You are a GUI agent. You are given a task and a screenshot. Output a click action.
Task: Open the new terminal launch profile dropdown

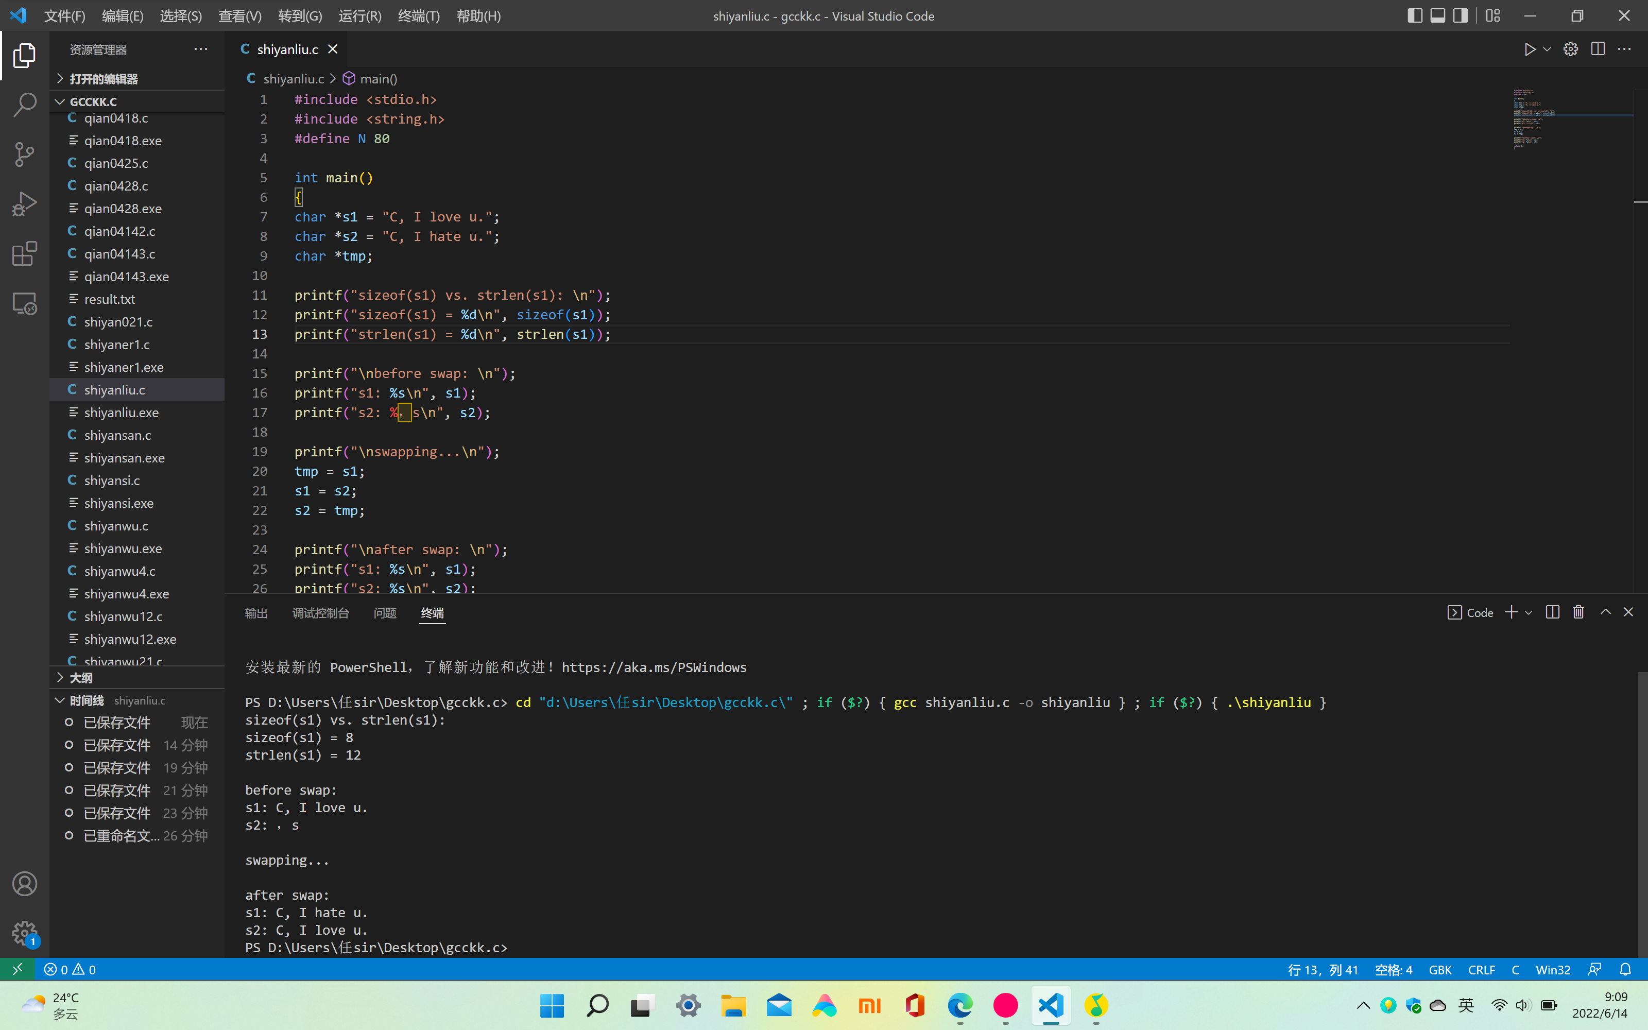[x=1528, y=612]
